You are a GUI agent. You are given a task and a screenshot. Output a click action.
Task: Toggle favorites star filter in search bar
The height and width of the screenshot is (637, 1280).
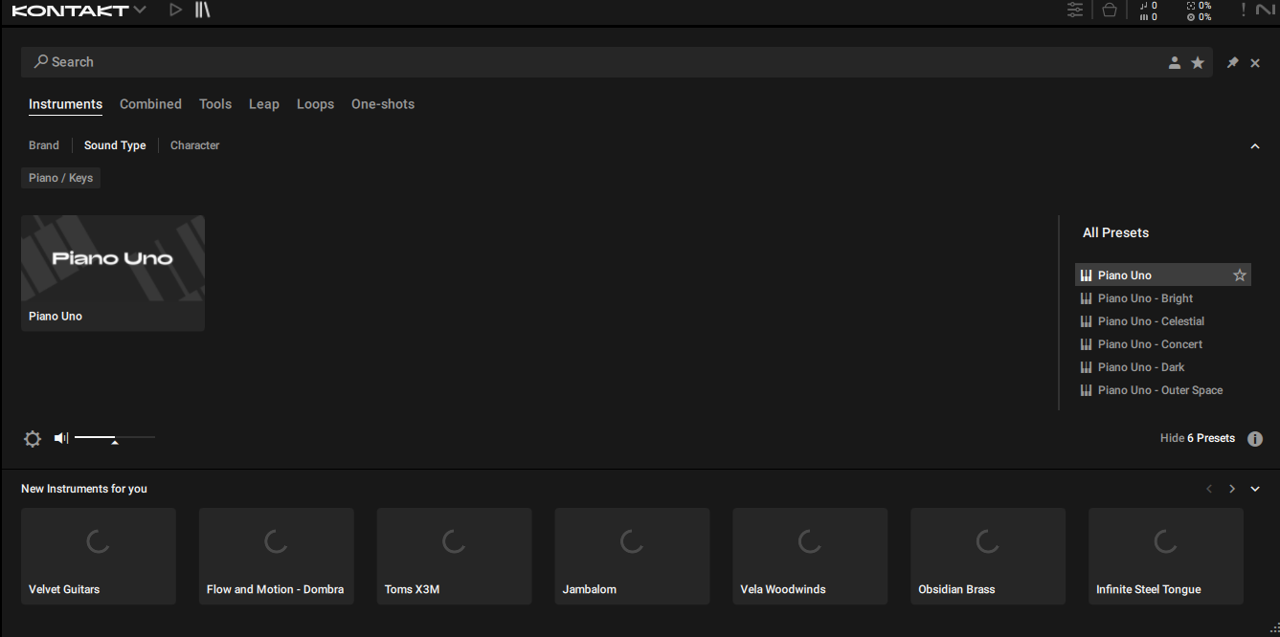(1198, 63)
